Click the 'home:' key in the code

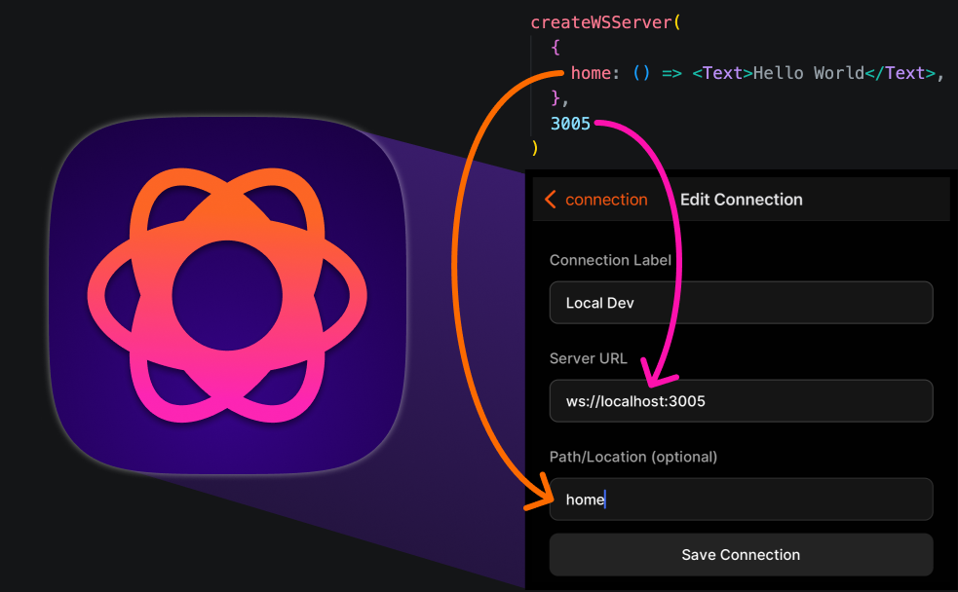[x=596, y=73]
